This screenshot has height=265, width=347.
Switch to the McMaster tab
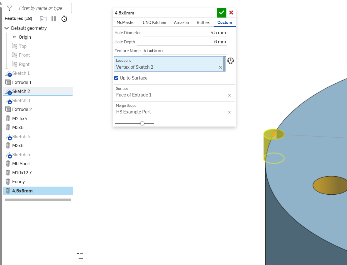tap(126, 23)
